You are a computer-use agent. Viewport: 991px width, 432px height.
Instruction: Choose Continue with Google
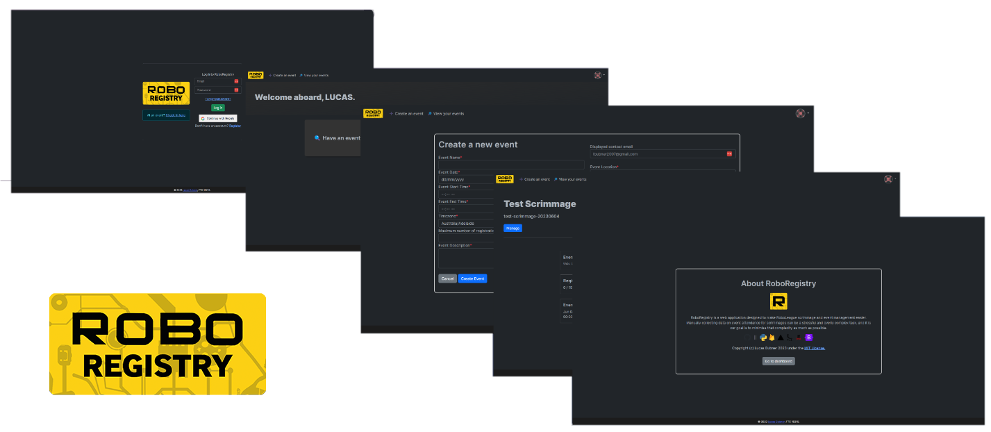[x=217, y=118]
